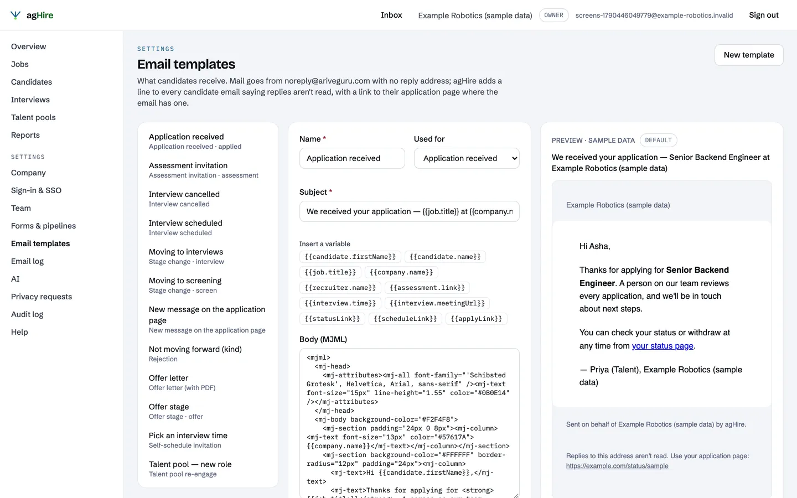The height and width of the screenshot is (498, 797).
Task: Insert the {{candidate.firstName}} variable
Action: point(350,257)
